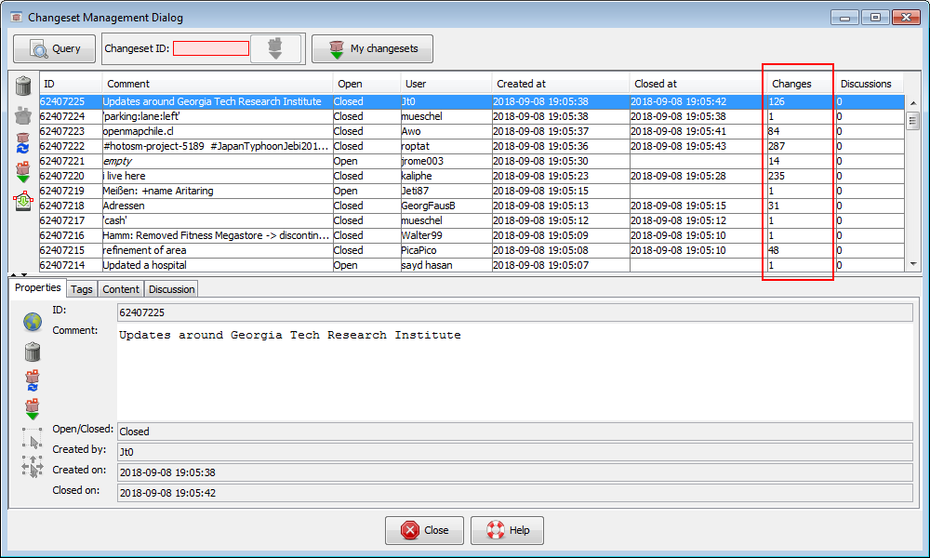Viewport: 930px width, 558px height.
Task: Click the trash icon in the Properties panel
Action: point(33,352)
